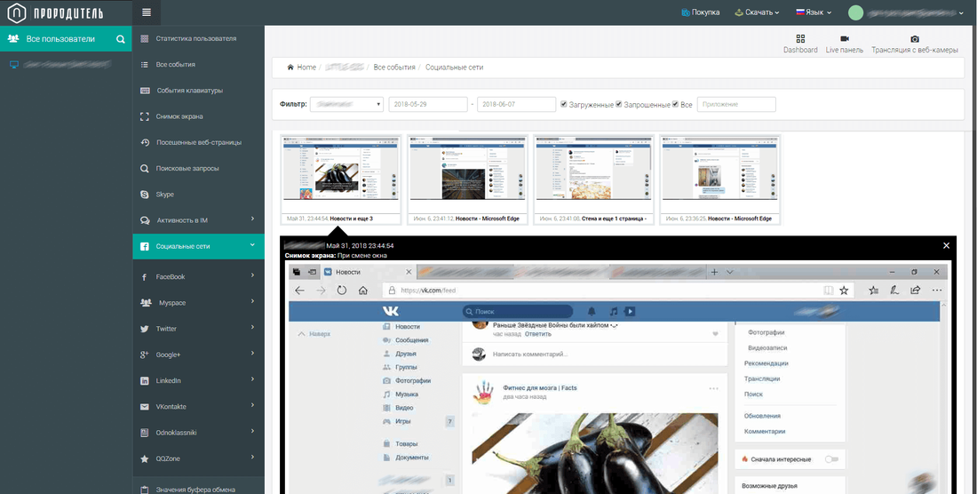This screenshot has width=977, height=494.
Task: Expand the Google+ submenu
Action: click(252, 354)
